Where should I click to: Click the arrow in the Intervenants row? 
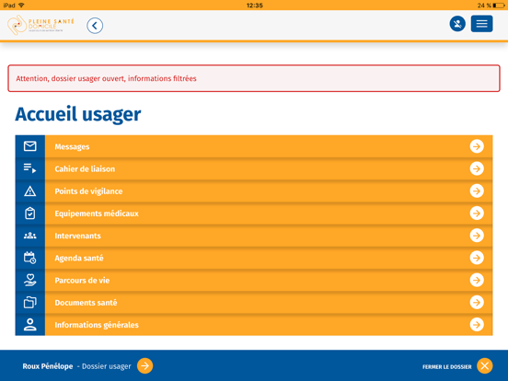click(x=477, y=236)
